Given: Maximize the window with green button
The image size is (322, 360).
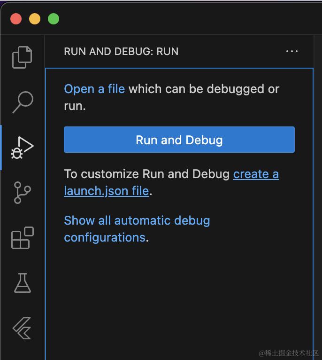Looking at the screenshot, I should coord(54,19).
